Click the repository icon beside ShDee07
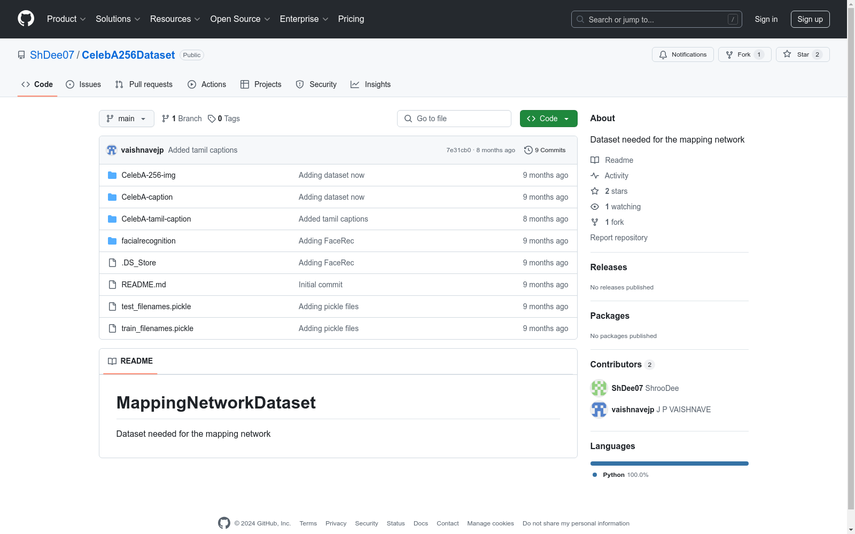Screen dimensions: 855x534 (21, 55)
